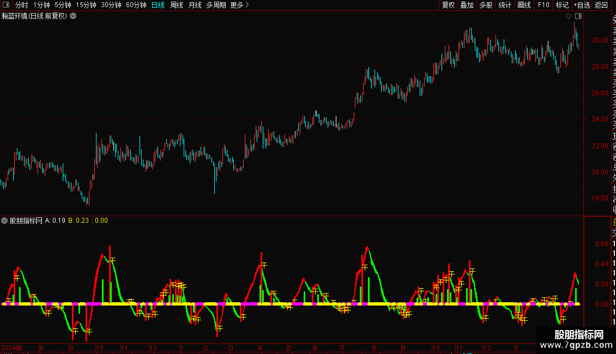616x354 pixels.
Task: Switch to 日线 daily chart
Action: click(x=158, y=5)
